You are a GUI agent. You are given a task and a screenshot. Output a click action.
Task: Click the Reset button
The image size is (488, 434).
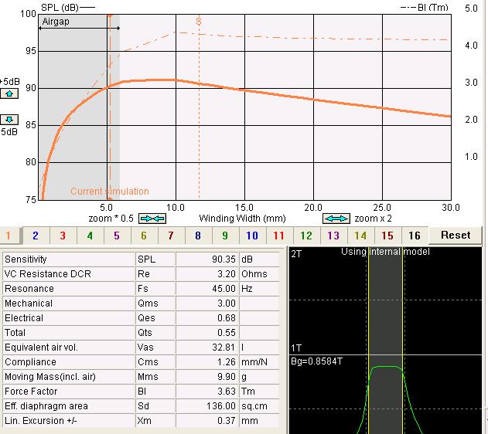[x=456, y=236]
